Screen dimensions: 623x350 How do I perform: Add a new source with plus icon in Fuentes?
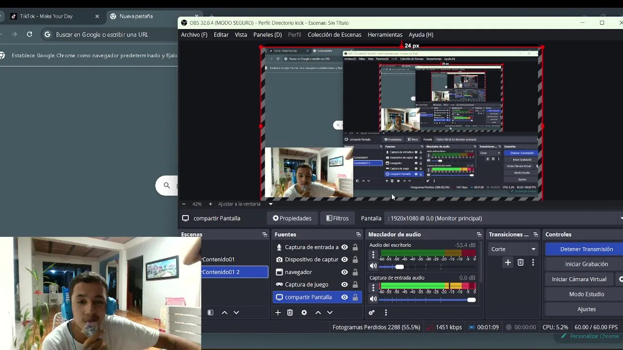(x=278, y=313)
